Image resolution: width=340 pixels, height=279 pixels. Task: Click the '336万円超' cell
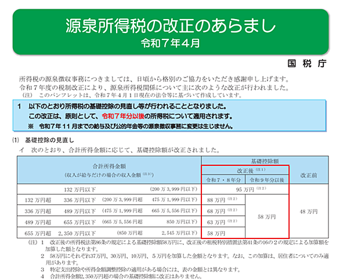click(38, 211)
